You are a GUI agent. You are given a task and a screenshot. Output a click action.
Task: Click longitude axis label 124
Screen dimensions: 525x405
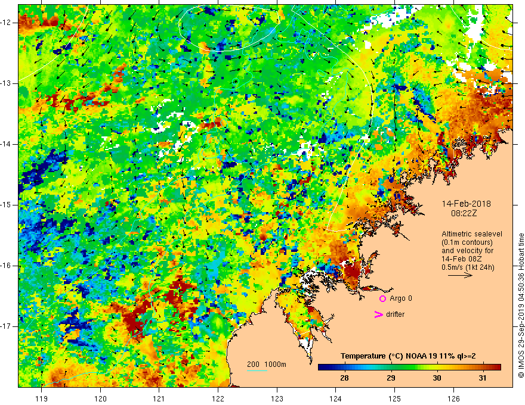[x=336, y=398]
